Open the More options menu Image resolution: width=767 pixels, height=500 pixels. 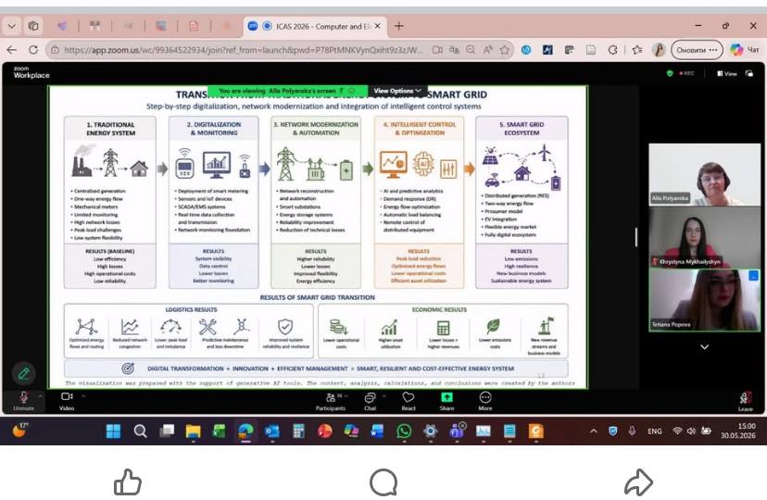coord(485,401)
